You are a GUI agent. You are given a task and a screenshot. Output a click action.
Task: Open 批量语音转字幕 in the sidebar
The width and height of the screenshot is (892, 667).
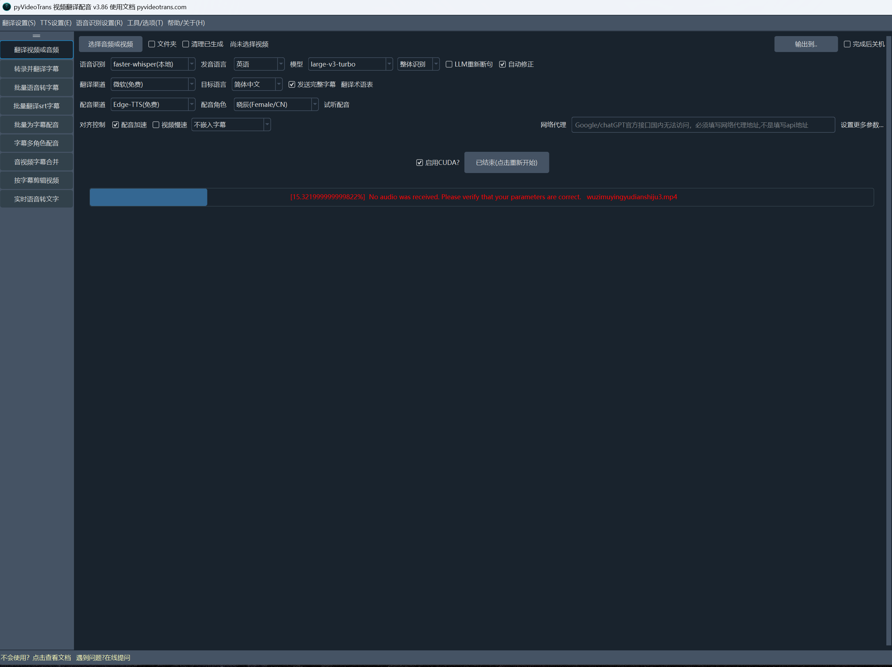[x=36, y=87]
